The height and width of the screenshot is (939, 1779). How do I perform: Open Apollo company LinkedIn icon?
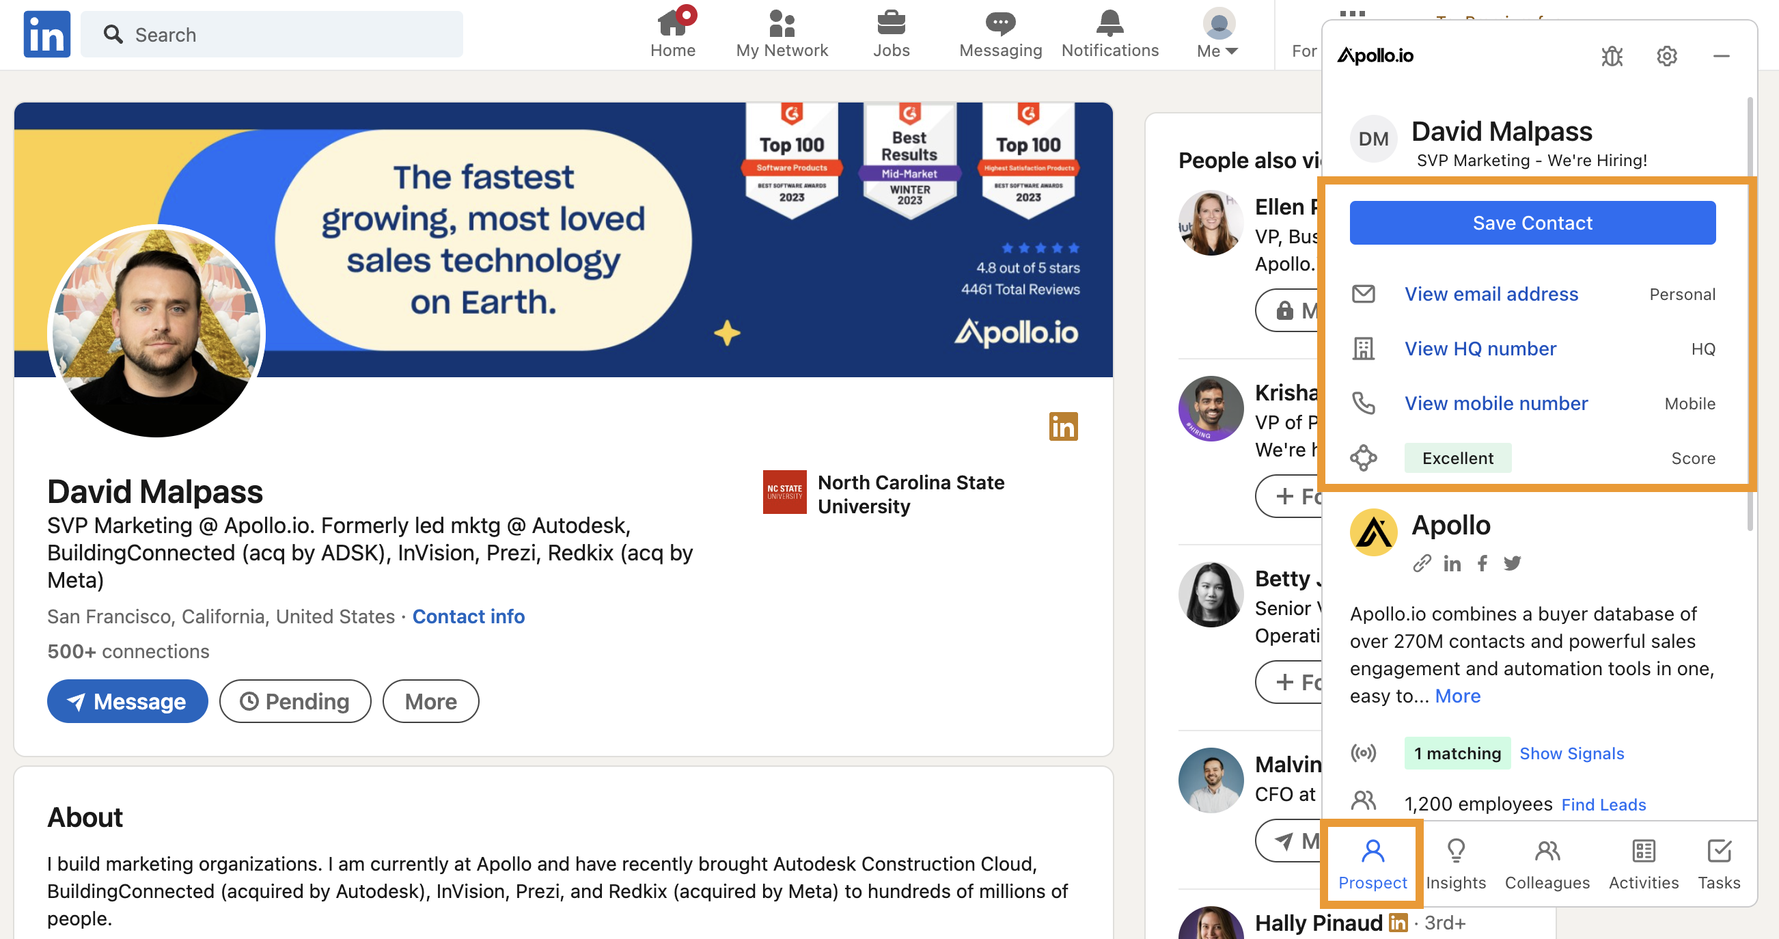1452,563
